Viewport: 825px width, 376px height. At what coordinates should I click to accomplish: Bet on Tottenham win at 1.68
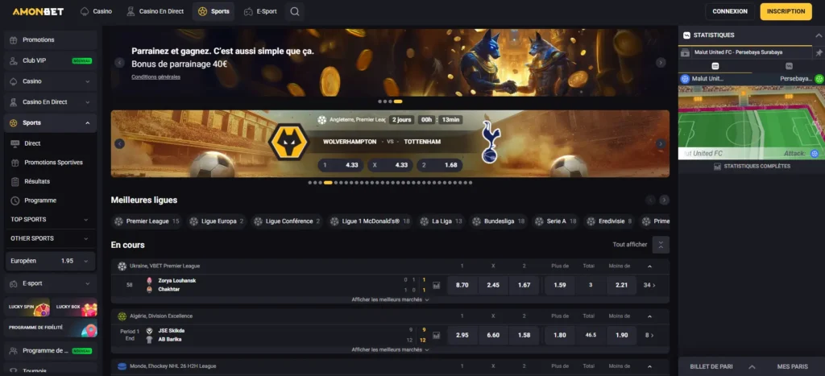click(x=439, y=165)
